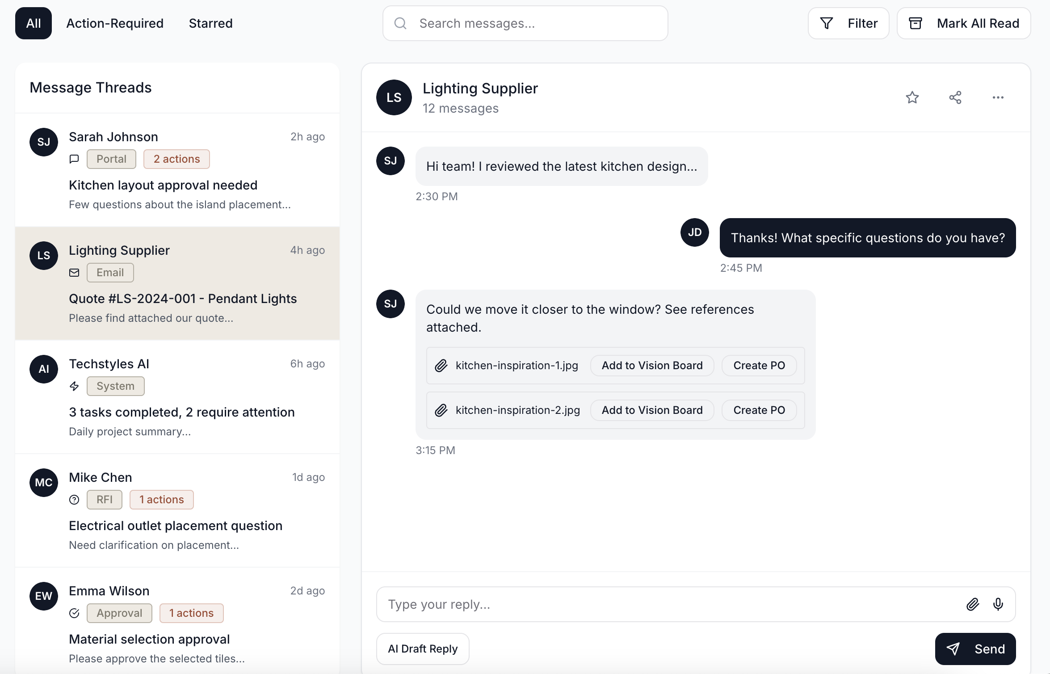1050x674 pixels.
Task: Open the share options for this thread
Action: point(955,97)
